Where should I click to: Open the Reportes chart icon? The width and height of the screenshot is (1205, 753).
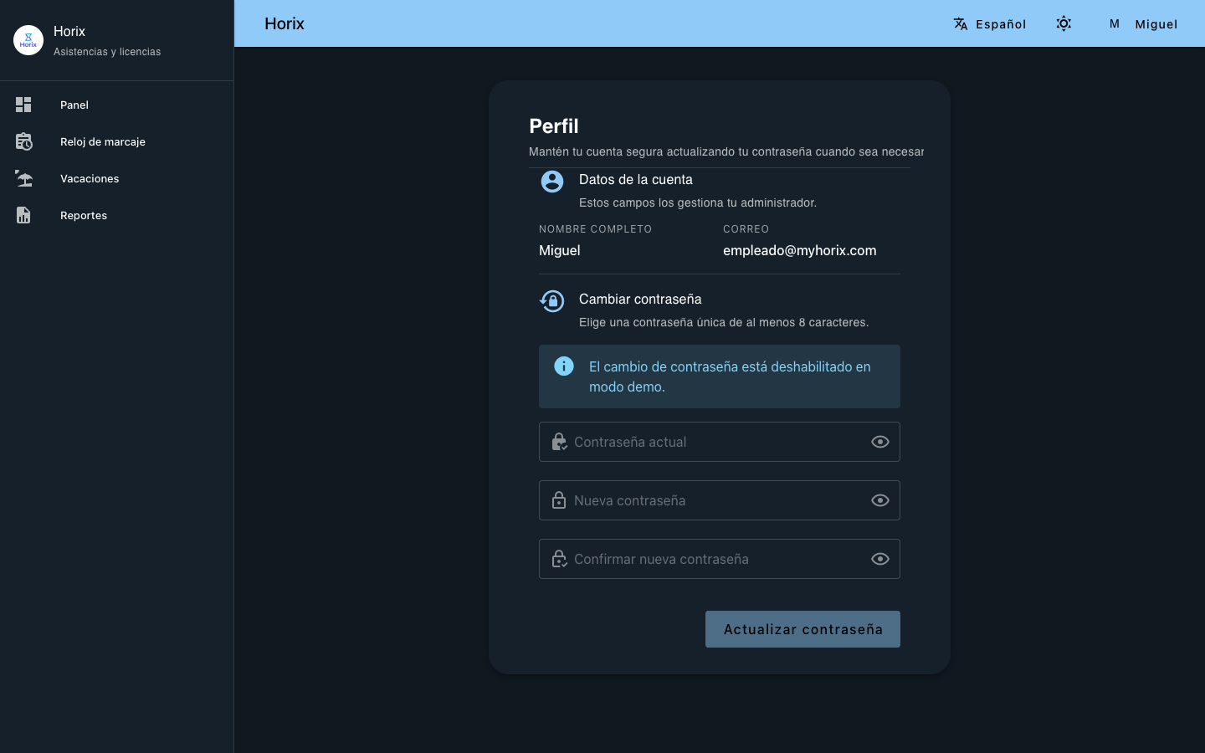(23, 215)
